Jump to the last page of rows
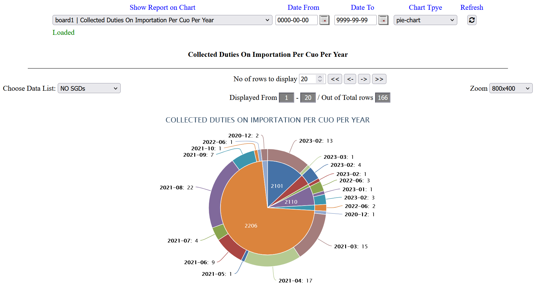537x299 pixels. 379,79
